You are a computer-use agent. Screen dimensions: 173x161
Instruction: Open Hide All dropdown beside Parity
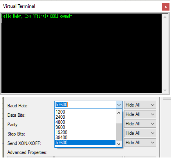(x=140, y=124)
